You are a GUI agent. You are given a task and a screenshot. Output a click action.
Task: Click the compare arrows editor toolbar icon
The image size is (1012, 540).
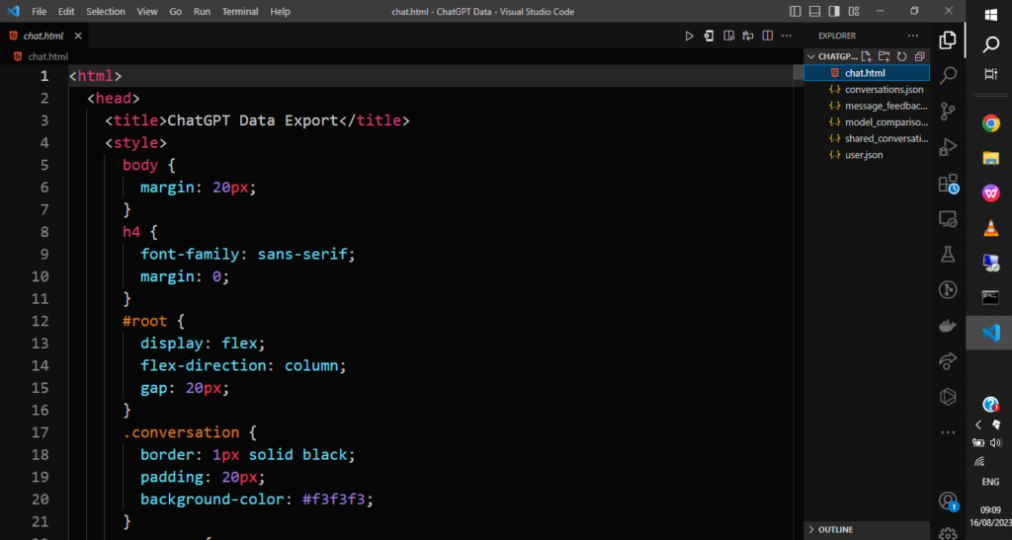[x=748, y=37]
